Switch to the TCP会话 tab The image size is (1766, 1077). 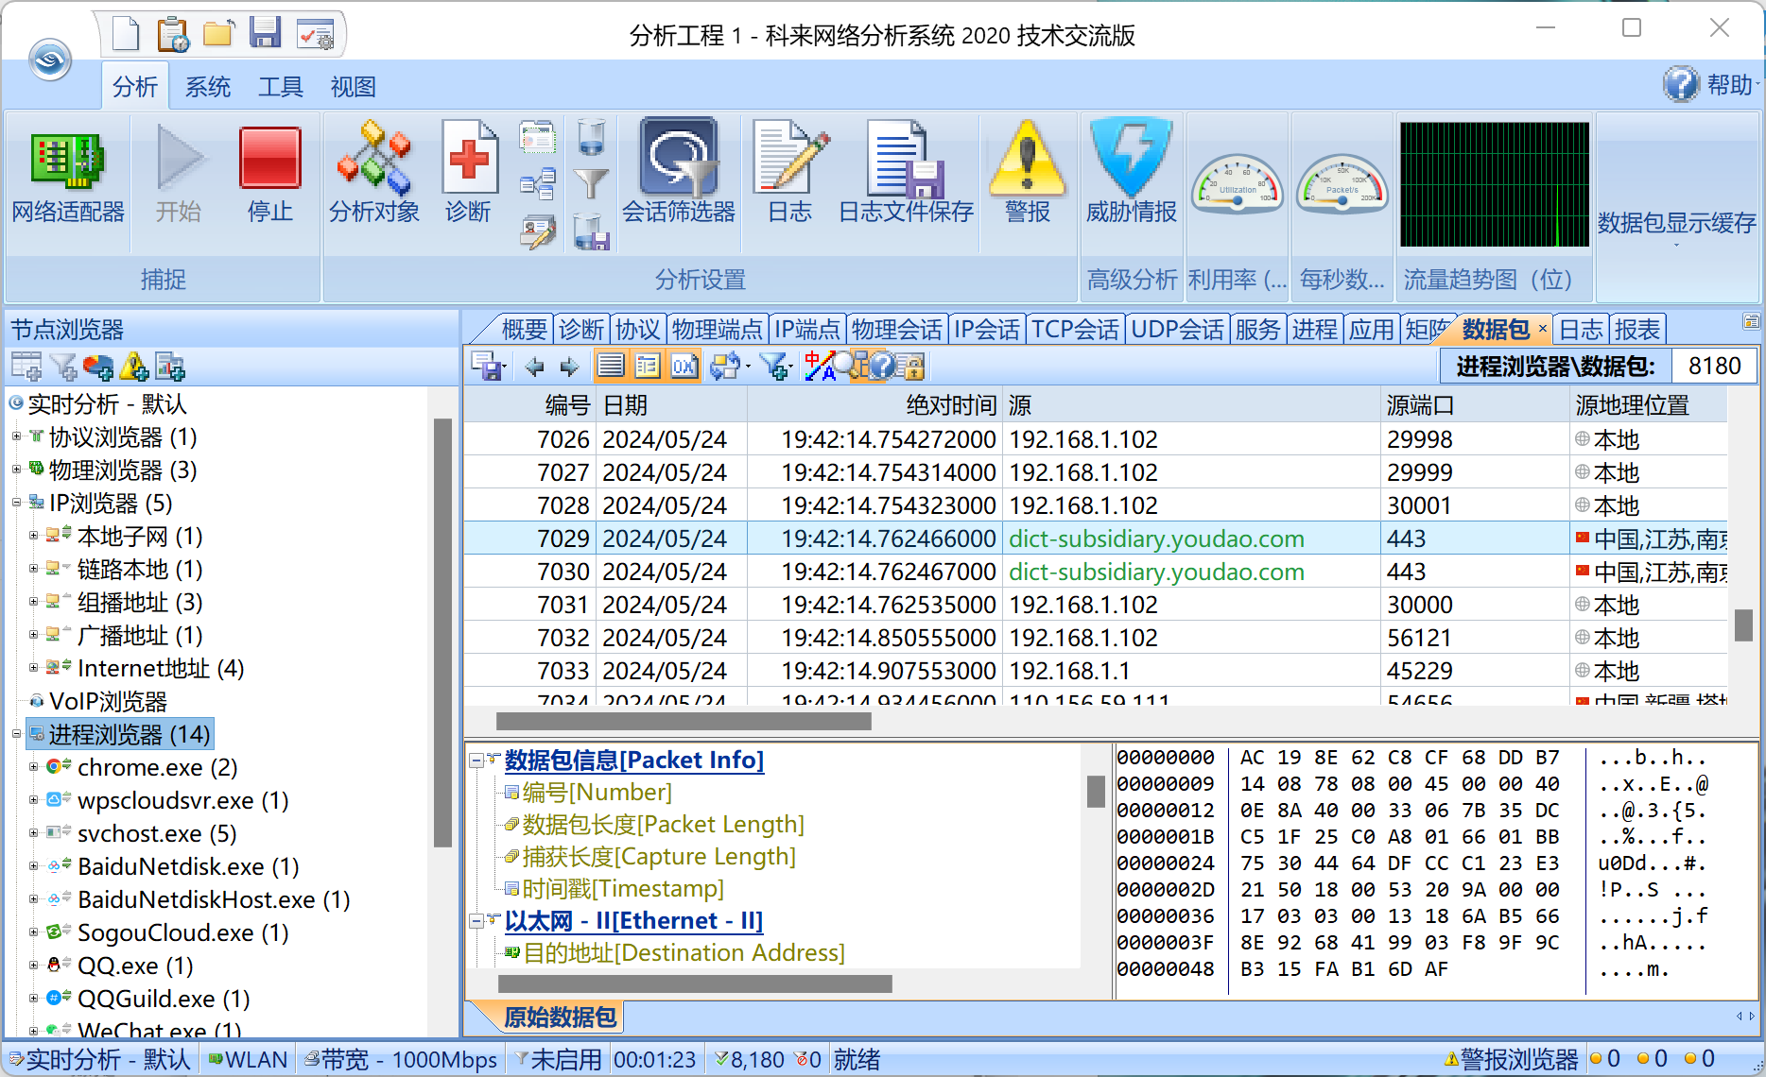[1074, 329]
